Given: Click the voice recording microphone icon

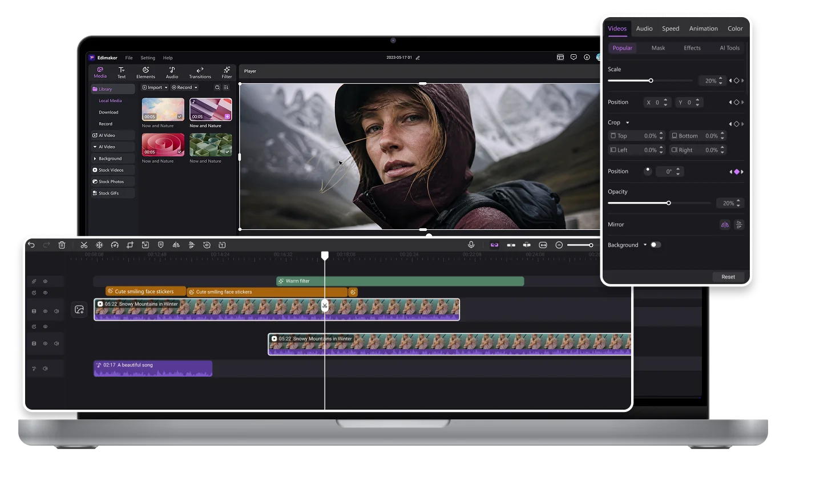Looking at the screenshot, I should click(x=471, y=245).
